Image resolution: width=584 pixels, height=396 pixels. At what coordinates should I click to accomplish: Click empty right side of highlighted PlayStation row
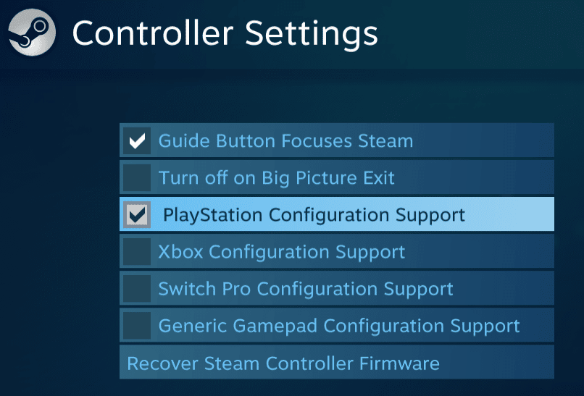pyautogui.click(x=514, y=214)
